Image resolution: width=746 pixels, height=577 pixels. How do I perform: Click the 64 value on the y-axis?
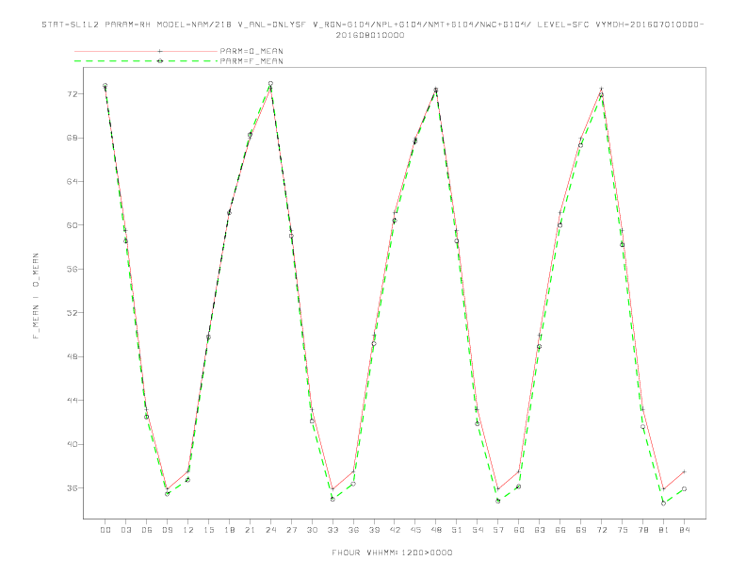pyautogui.click(x=72, y=181)
